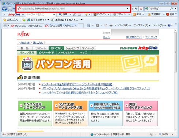Stop loading with the red X icon

click(141, 9)
